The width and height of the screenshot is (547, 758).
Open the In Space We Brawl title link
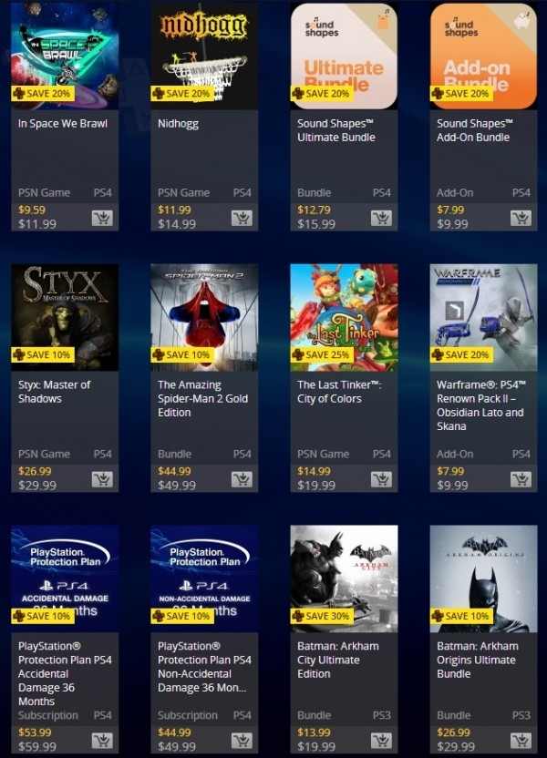tap(63, 124)
